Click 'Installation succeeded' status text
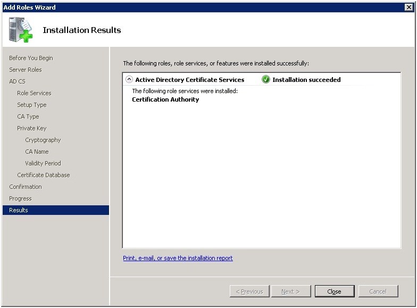The height and width of the screenshot is (308, 417). coord(306,80)
